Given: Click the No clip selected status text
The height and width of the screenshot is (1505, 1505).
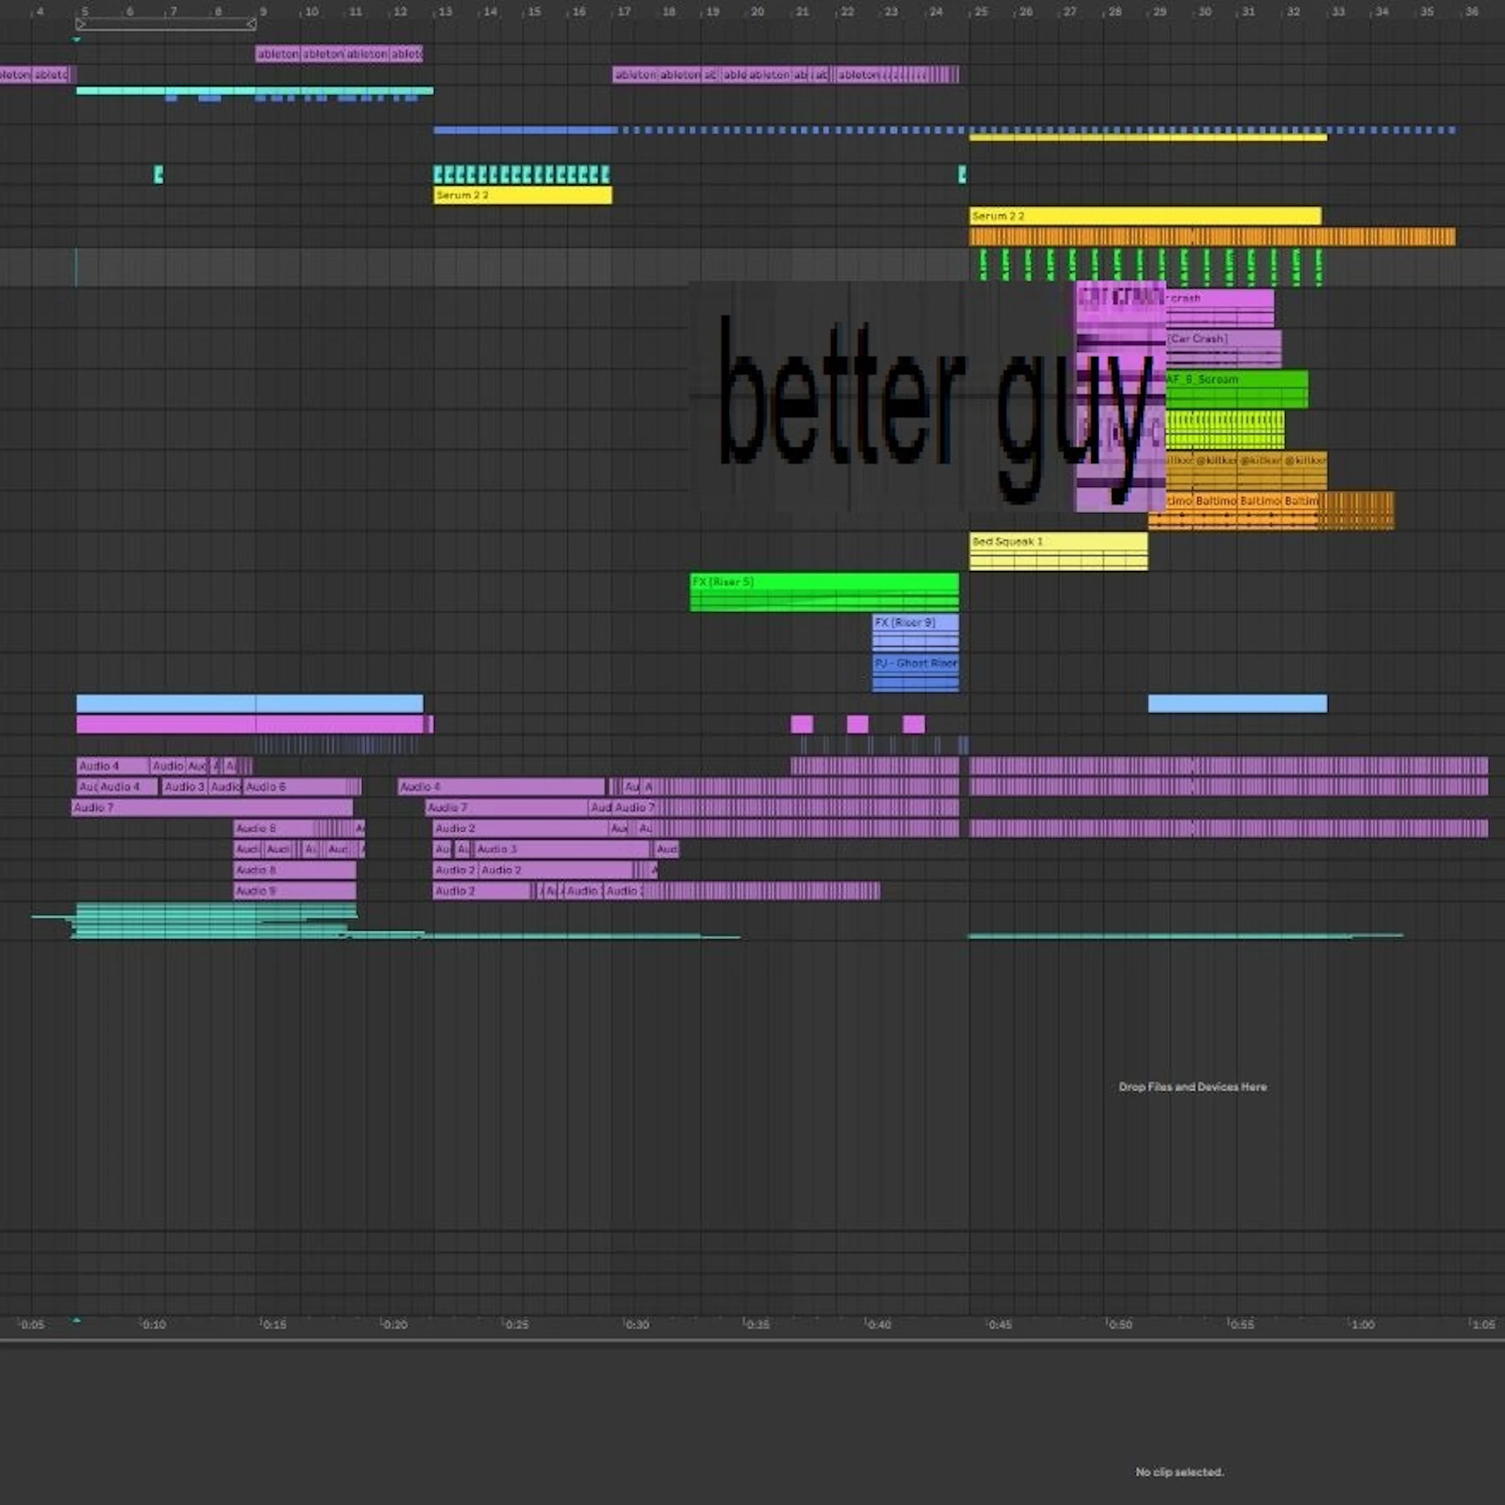Looking at the screenshot, I should (x=1179, y=1471).
